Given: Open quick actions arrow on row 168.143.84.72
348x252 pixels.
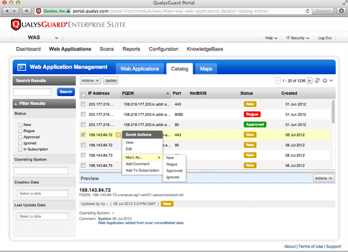Looking at the screenshot, I should point(118,135).
